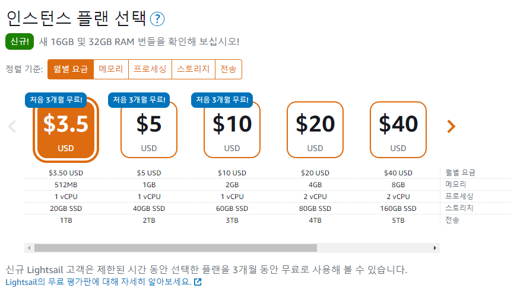Click the external link icon

198,282
